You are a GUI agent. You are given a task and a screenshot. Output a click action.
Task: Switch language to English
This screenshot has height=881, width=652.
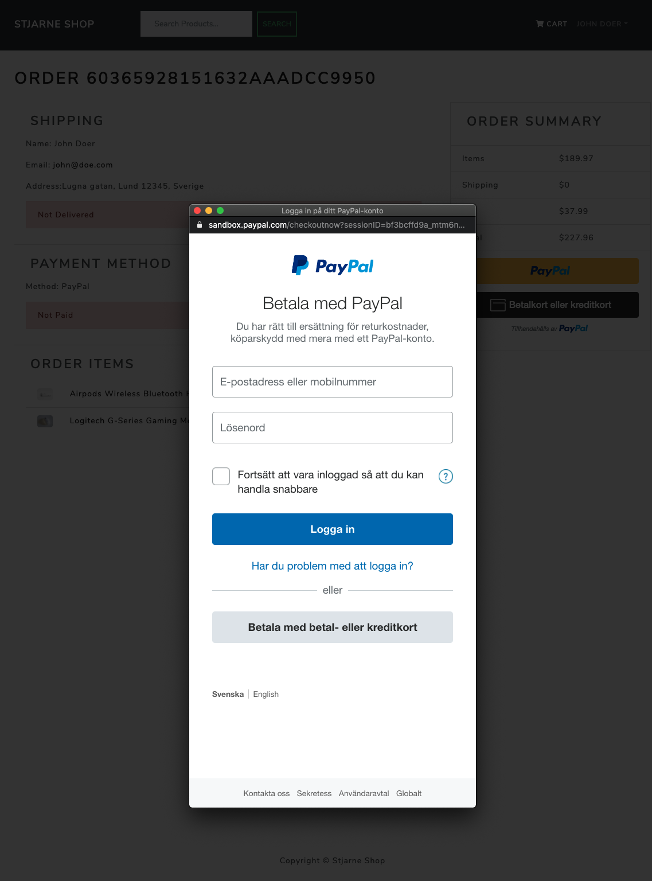(x=266, y=694)
